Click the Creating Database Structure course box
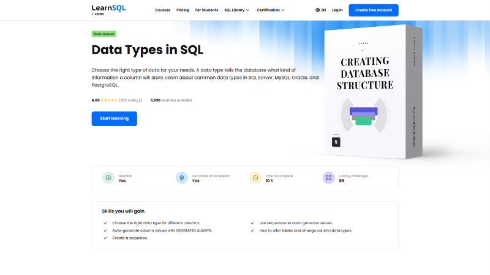The width and height of the screenshot is (490, 275). (x=374, y=92)
